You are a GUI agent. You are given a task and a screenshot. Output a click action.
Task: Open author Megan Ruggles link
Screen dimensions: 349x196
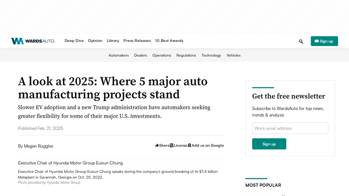click(38, 146)
